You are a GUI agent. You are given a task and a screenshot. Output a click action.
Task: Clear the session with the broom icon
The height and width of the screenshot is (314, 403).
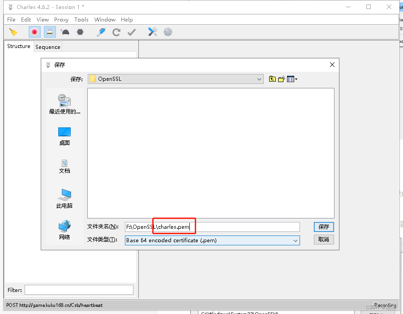pos(13,32)
